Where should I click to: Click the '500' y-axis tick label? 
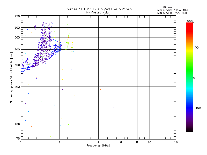click(x=17, y=37)
